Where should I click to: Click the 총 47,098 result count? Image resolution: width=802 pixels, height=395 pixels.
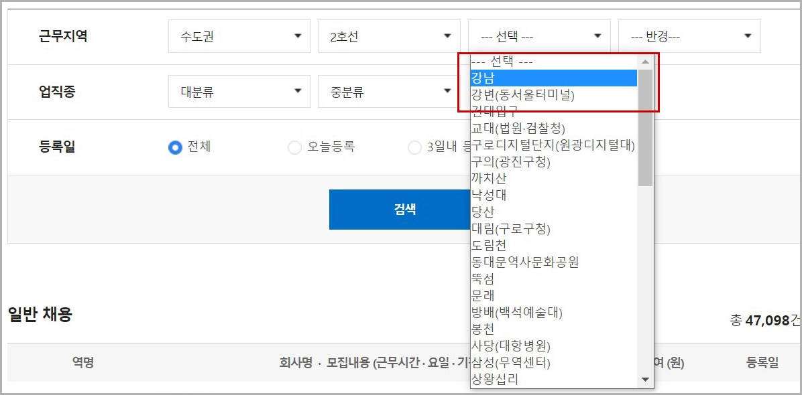pos(766,321)
